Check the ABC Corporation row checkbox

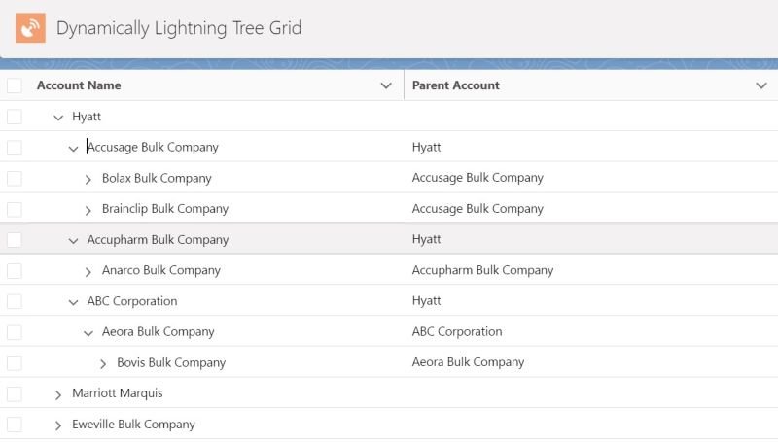click(15, 301)
